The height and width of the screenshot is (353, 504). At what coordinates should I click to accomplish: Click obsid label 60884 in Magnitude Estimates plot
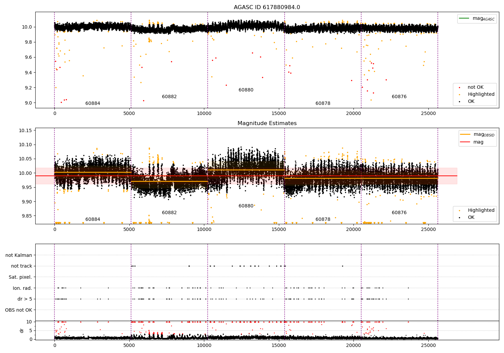(x=93, y=220)
